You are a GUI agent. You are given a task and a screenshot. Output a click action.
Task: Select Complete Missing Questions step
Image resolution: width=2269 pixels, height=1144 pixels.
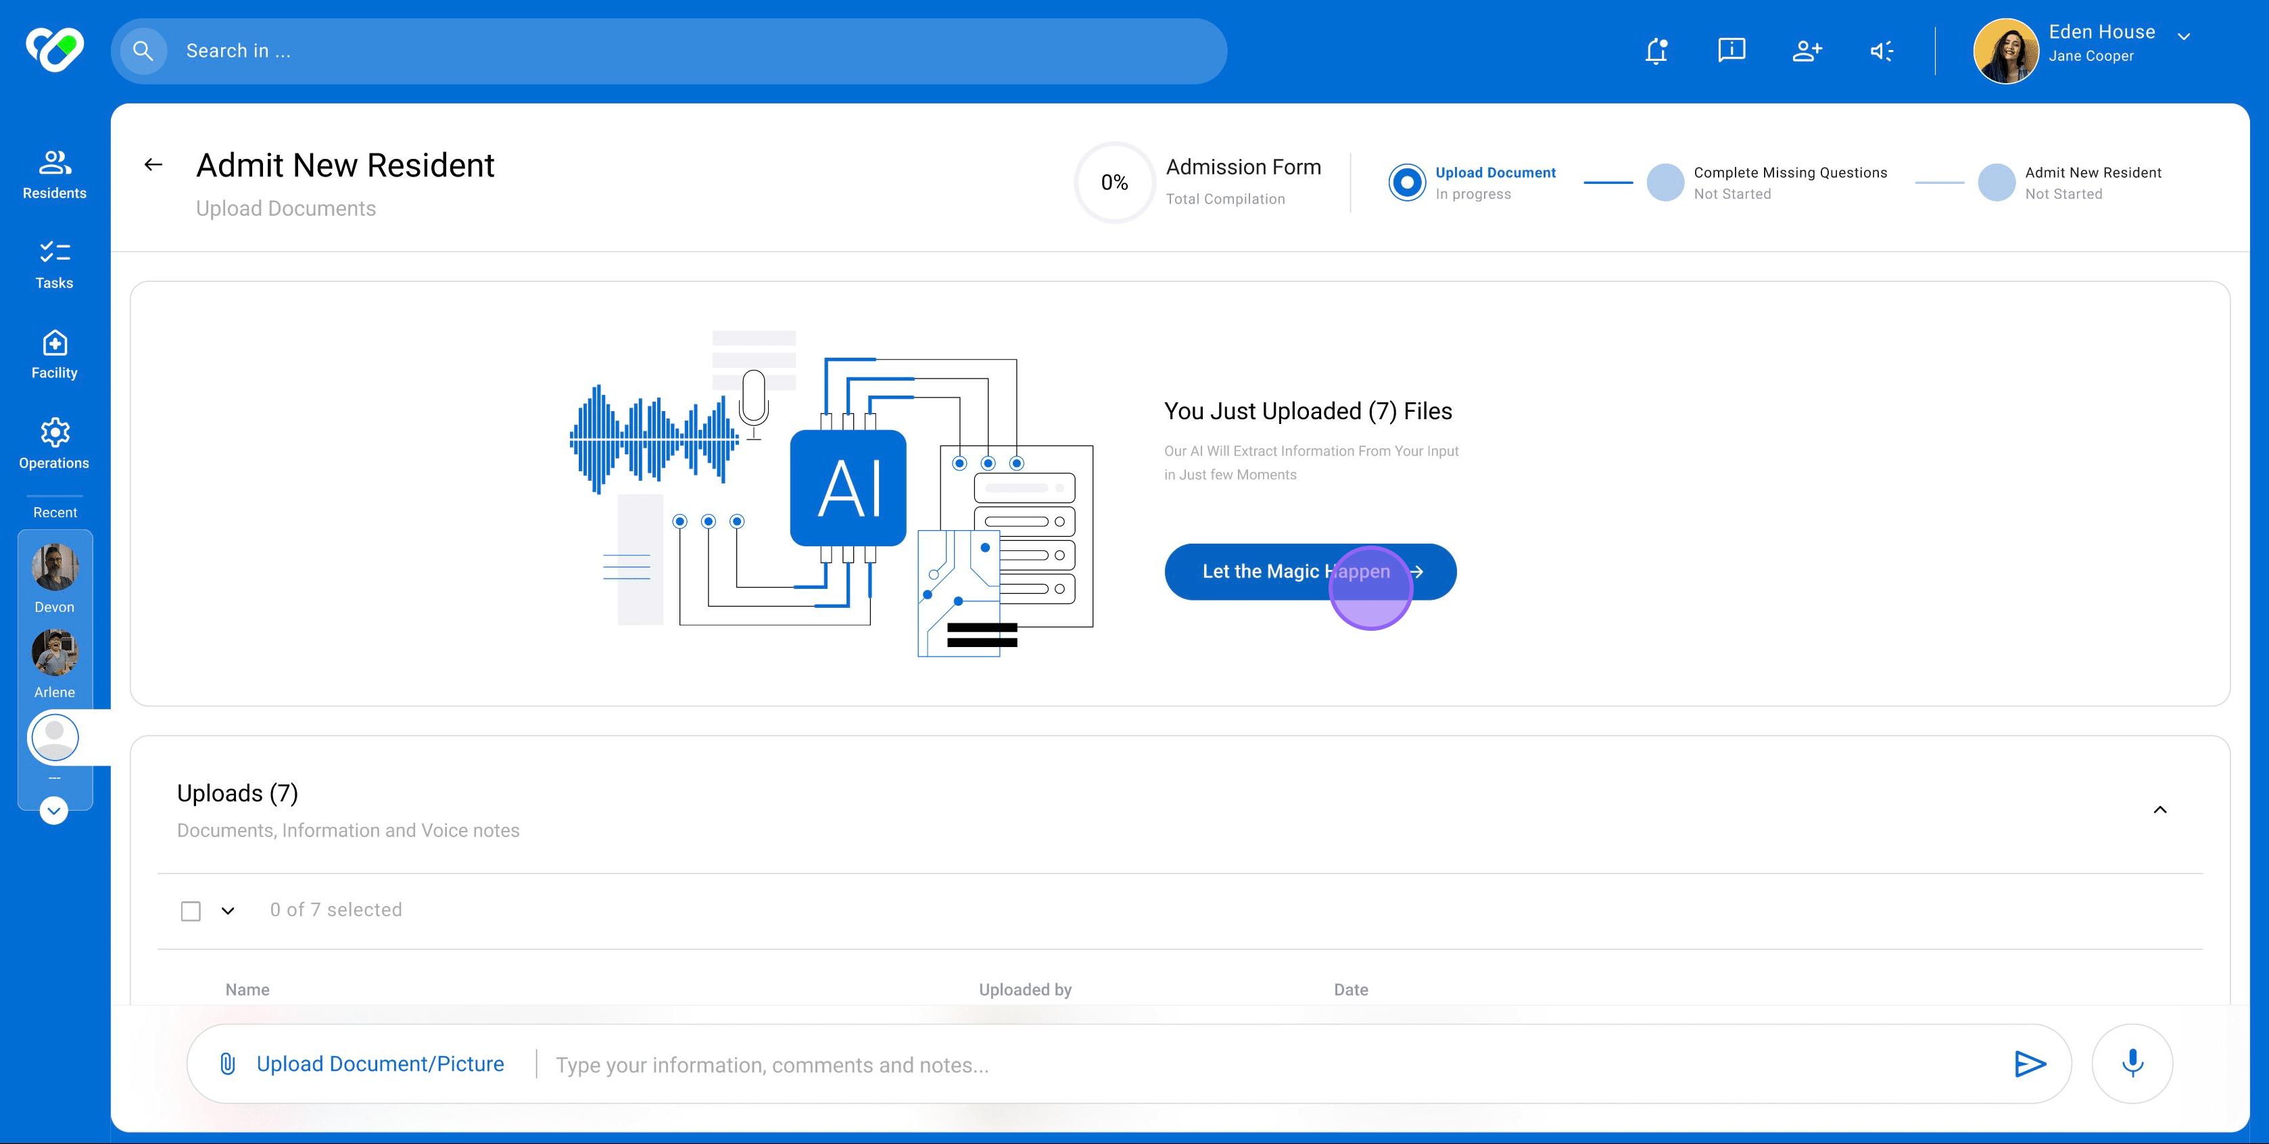(x=1767, y=183)
